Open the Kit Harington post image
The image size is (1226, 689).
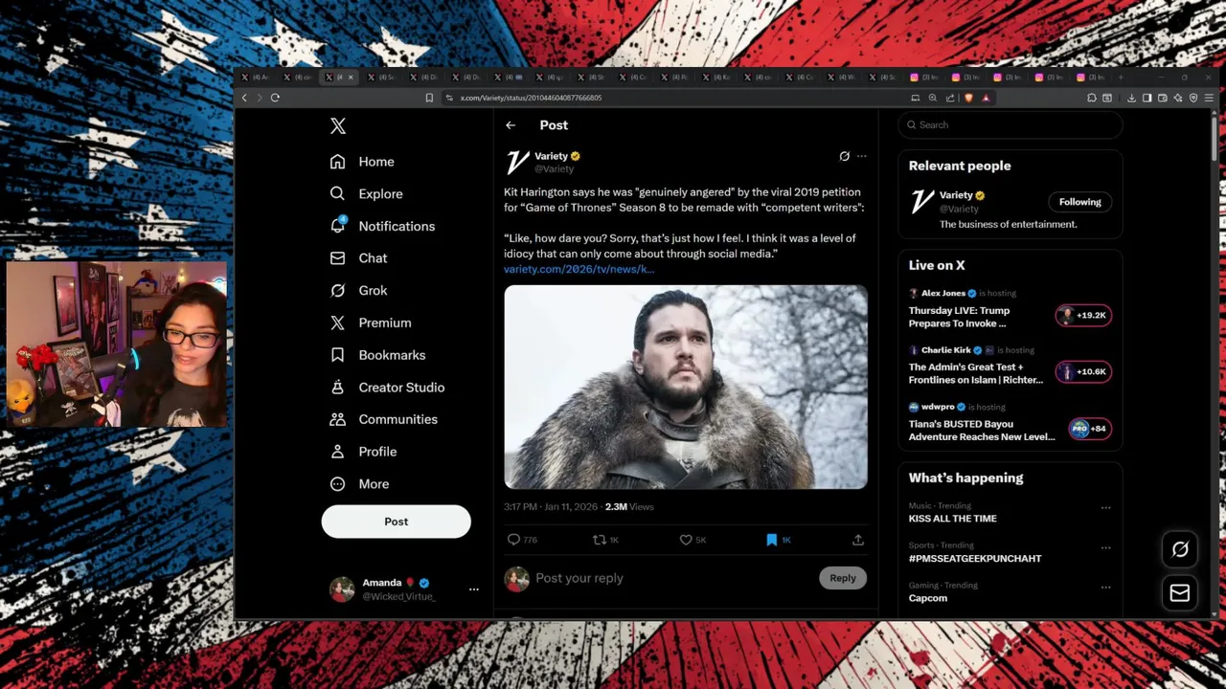pyautogui.click(x=686, y=388)
